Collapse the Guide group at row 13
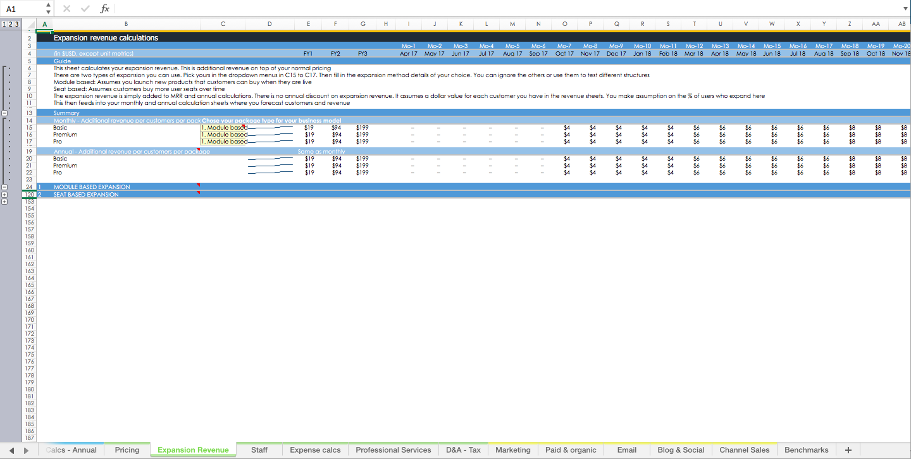Screen dimensions: 911x459 point(4,113)
